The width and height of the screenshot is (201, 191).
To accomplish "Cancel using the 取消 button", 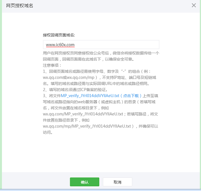I will pyautogui.click(x=118, y=182).
